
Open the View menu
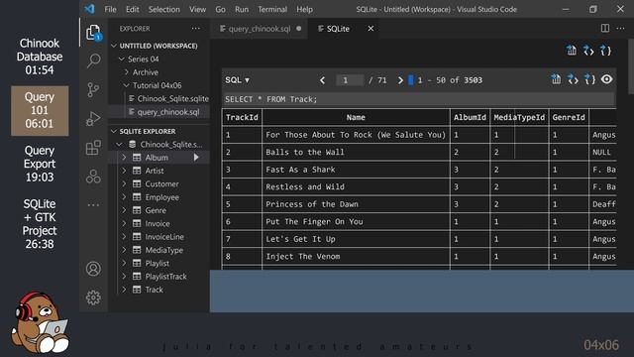197,9
